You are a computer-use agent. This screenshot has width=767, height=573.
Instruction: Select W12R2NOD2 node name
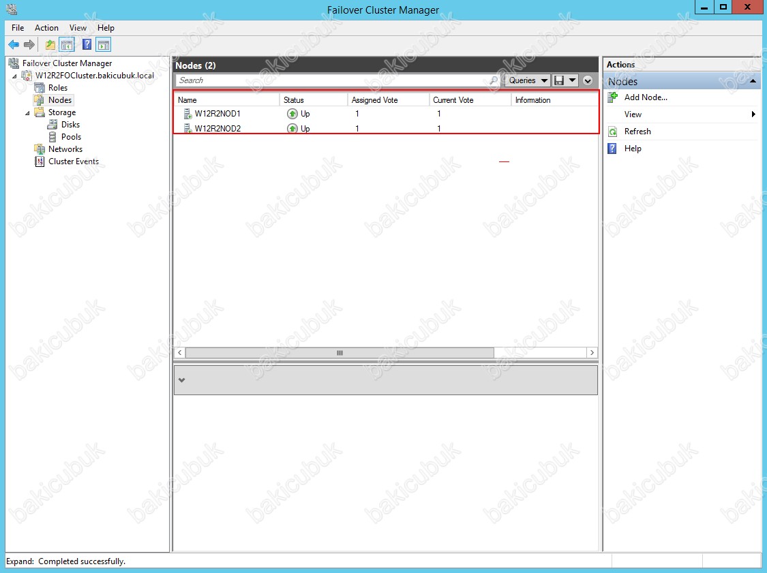point(217,129)
